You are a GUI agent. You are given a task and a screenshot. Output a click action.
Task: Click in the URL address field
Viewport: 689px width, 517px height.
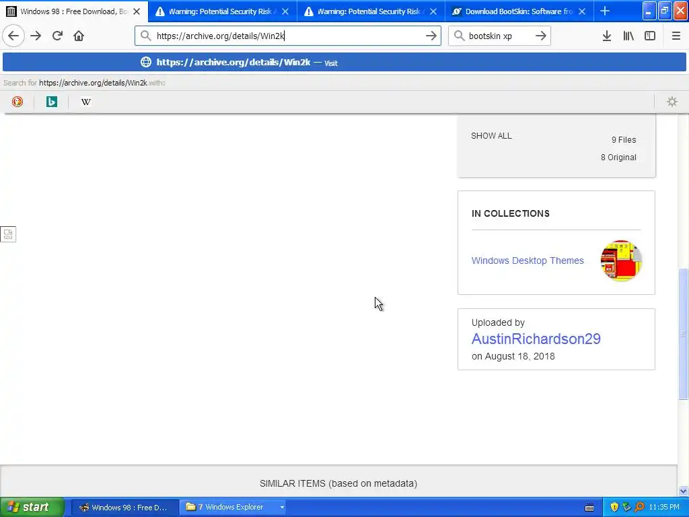288,36
